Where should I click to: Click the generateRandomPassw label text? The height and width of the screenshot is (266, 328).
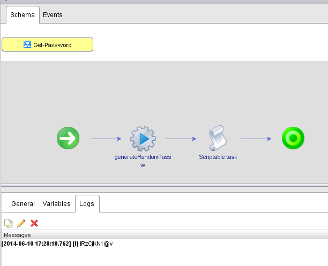tap(143, 161)
